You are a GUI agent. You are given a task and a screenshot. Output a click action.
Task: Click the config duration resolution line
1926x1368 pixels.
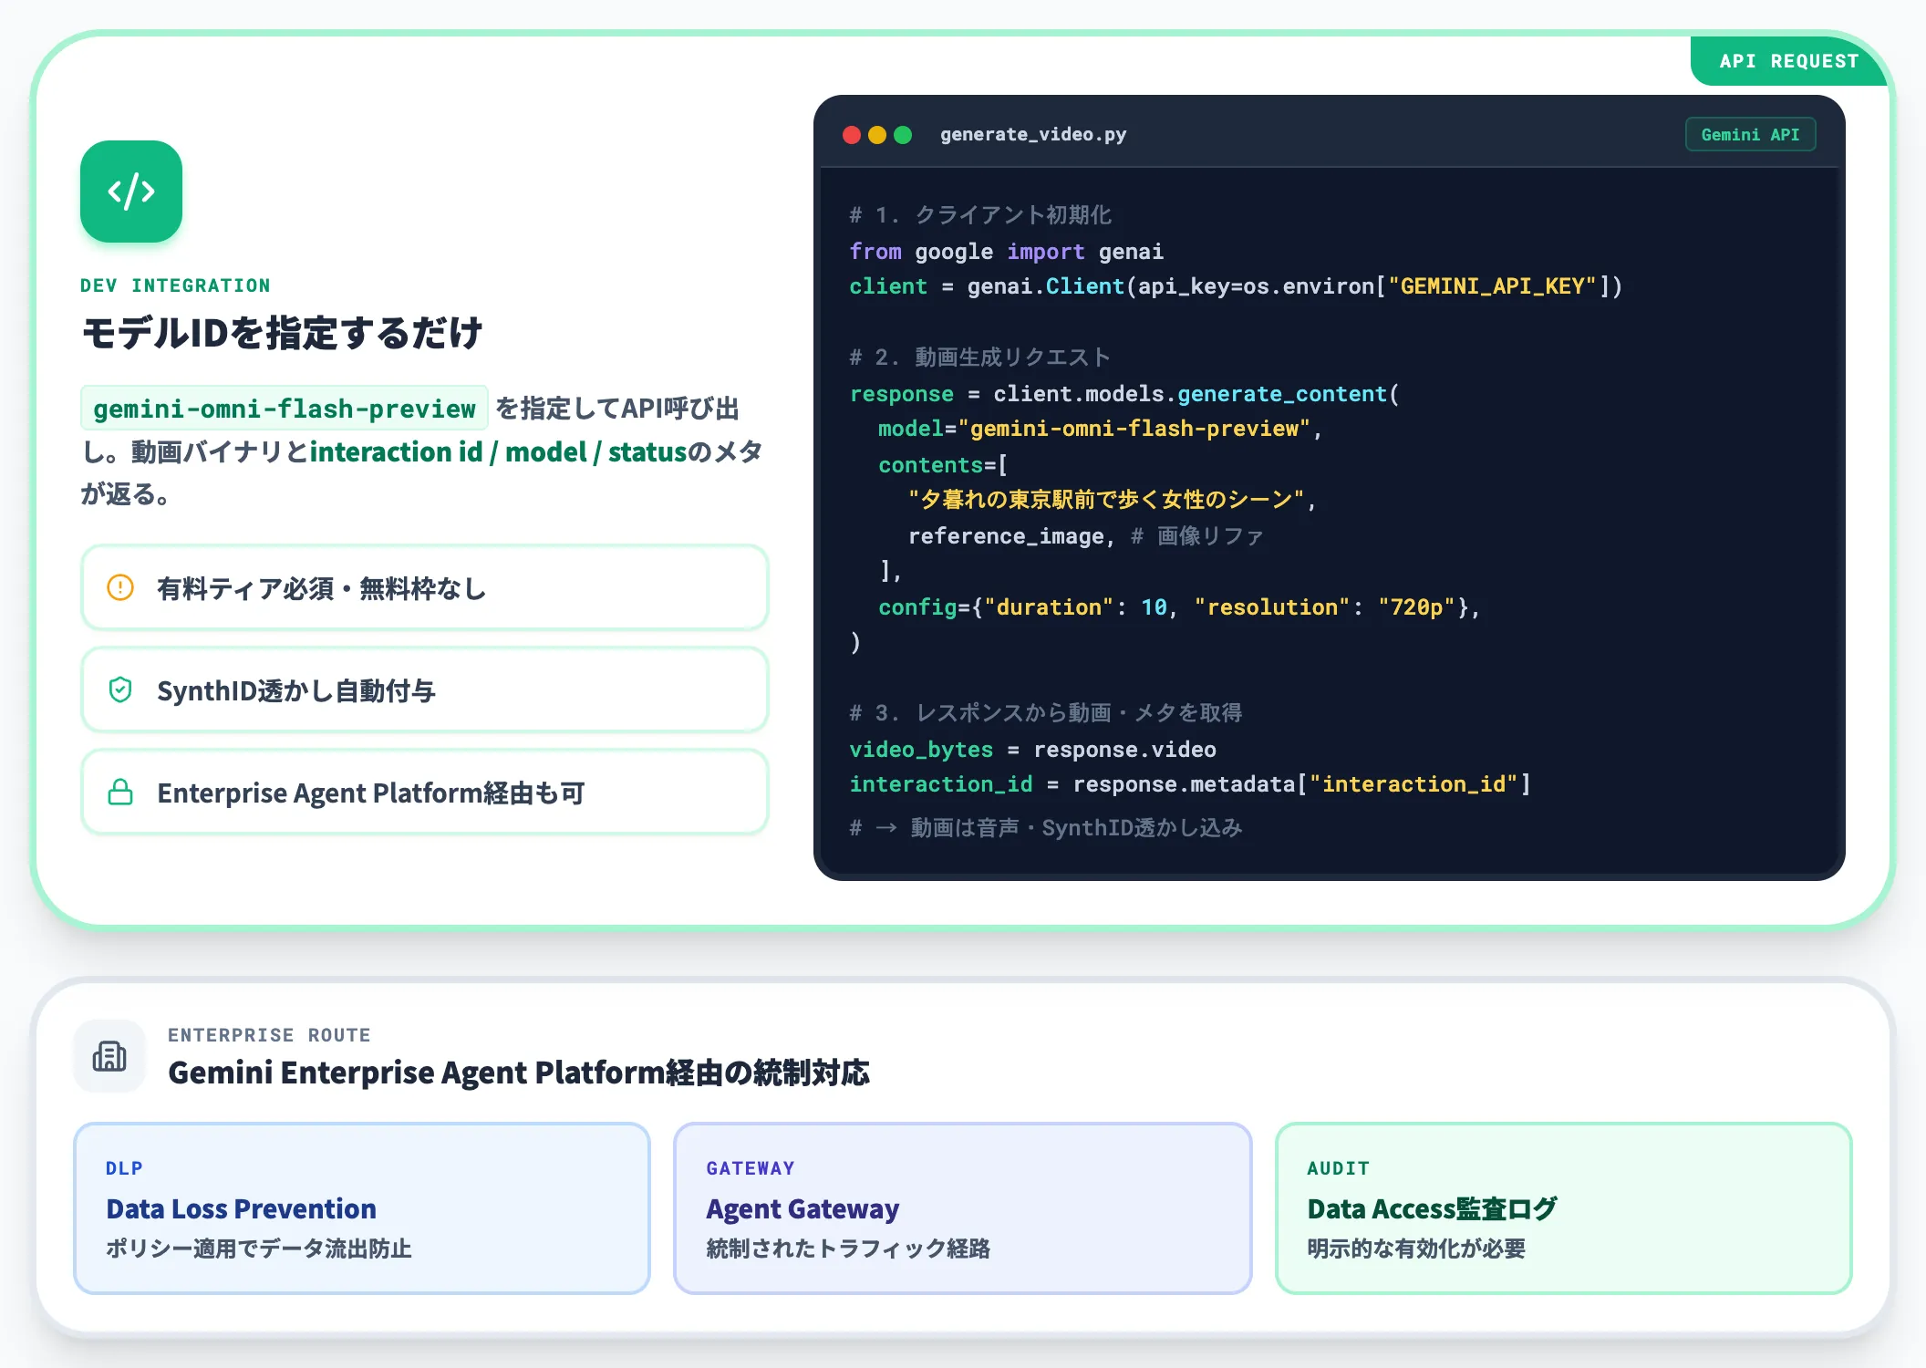coord(1178,607)
